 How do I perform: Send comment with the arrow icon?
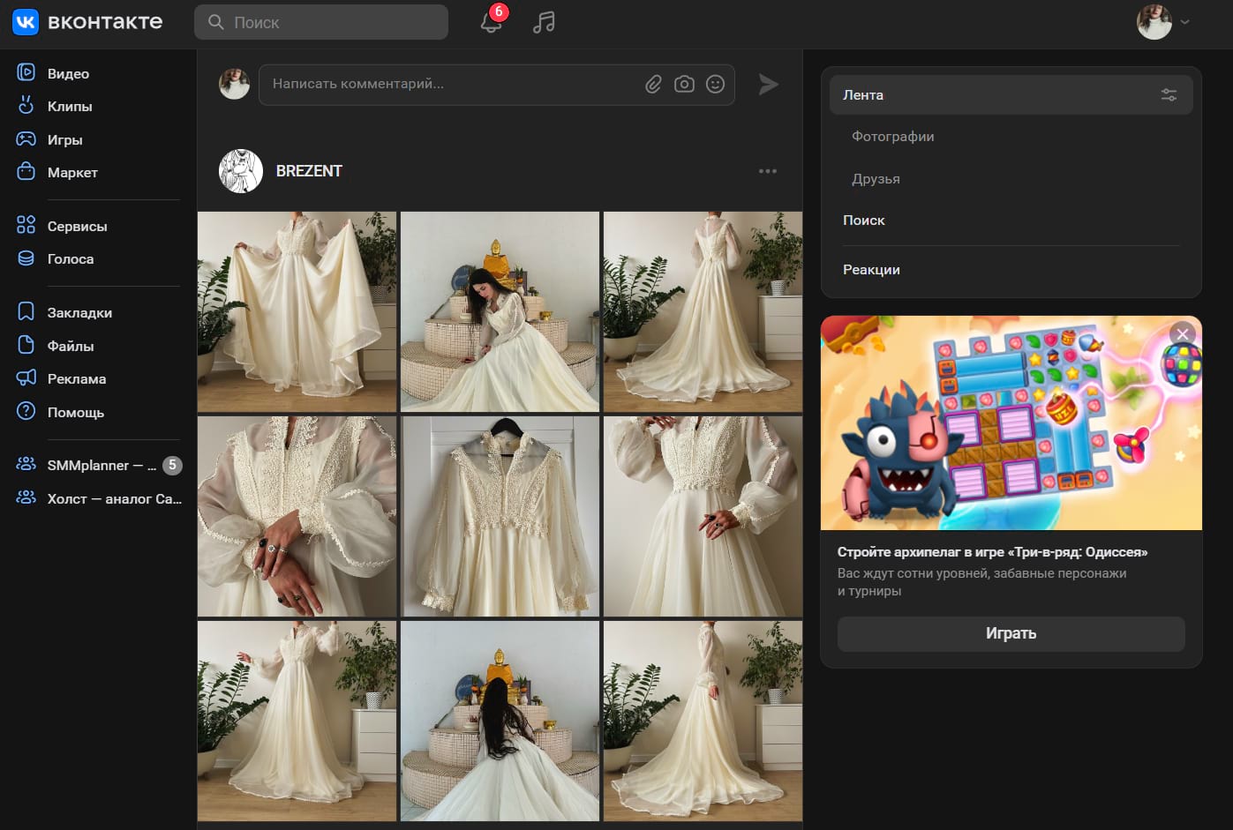point(768,85)
